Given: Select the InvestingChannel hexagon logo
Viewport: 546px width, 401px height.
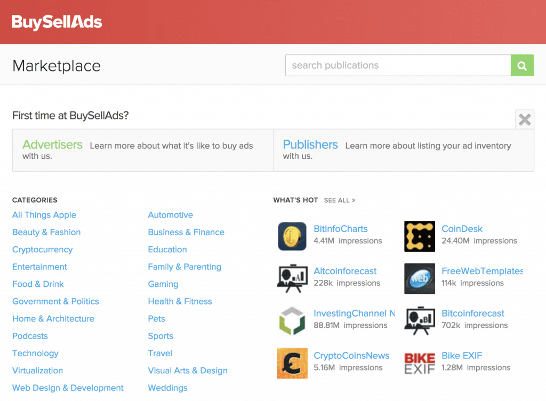Looking at the screenshot, I should pyautogui.click(x=292, y=320).
